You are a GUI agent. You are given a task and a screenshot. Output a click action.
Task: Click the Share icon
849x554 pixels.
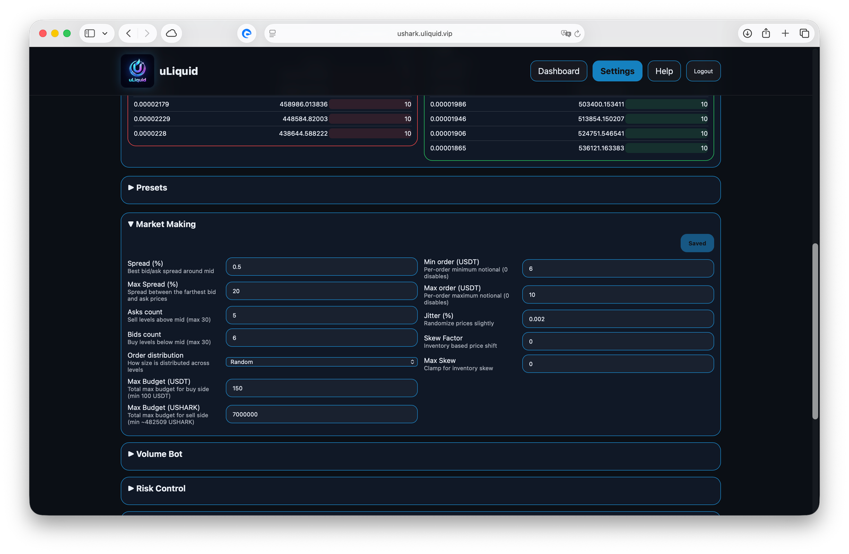point(766,33)
